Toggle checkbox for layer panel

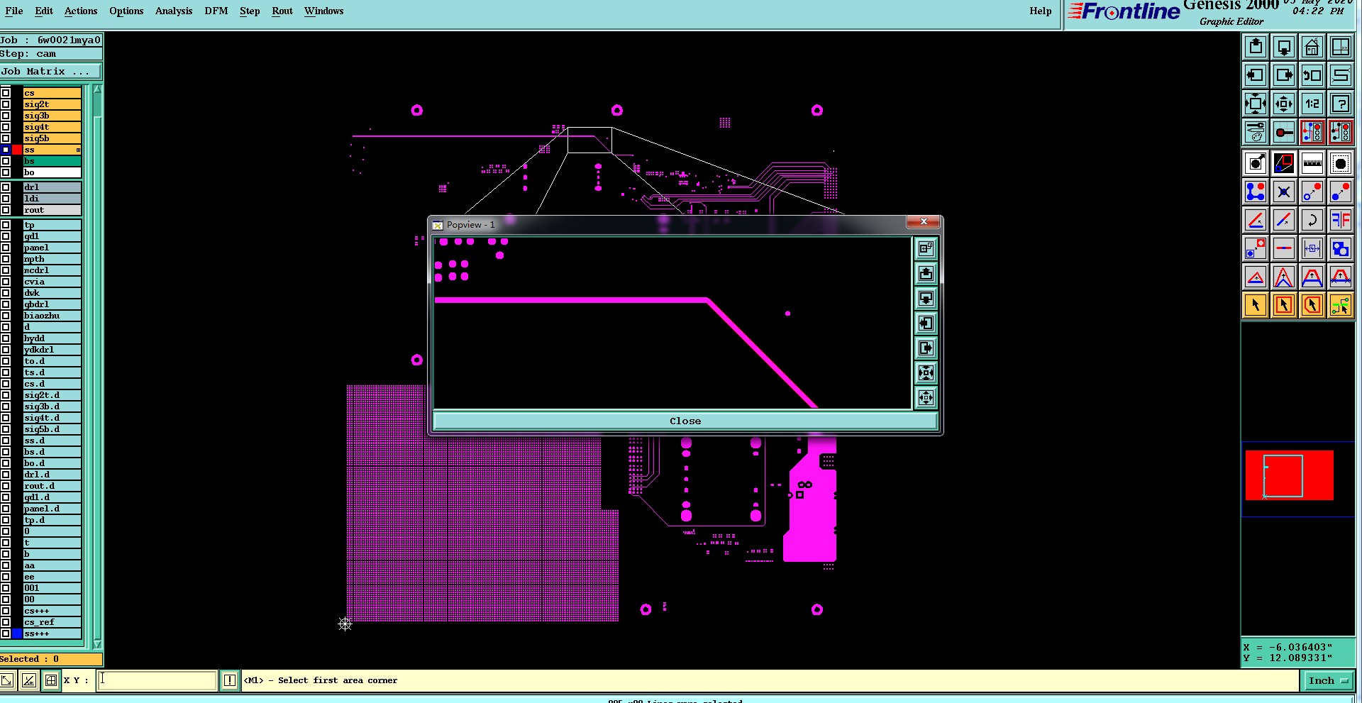pos(6,248)
